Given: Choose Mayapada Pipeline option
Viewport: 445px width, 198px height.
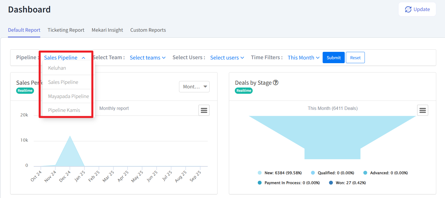Looking at the screenshot, I should (69, 96).
